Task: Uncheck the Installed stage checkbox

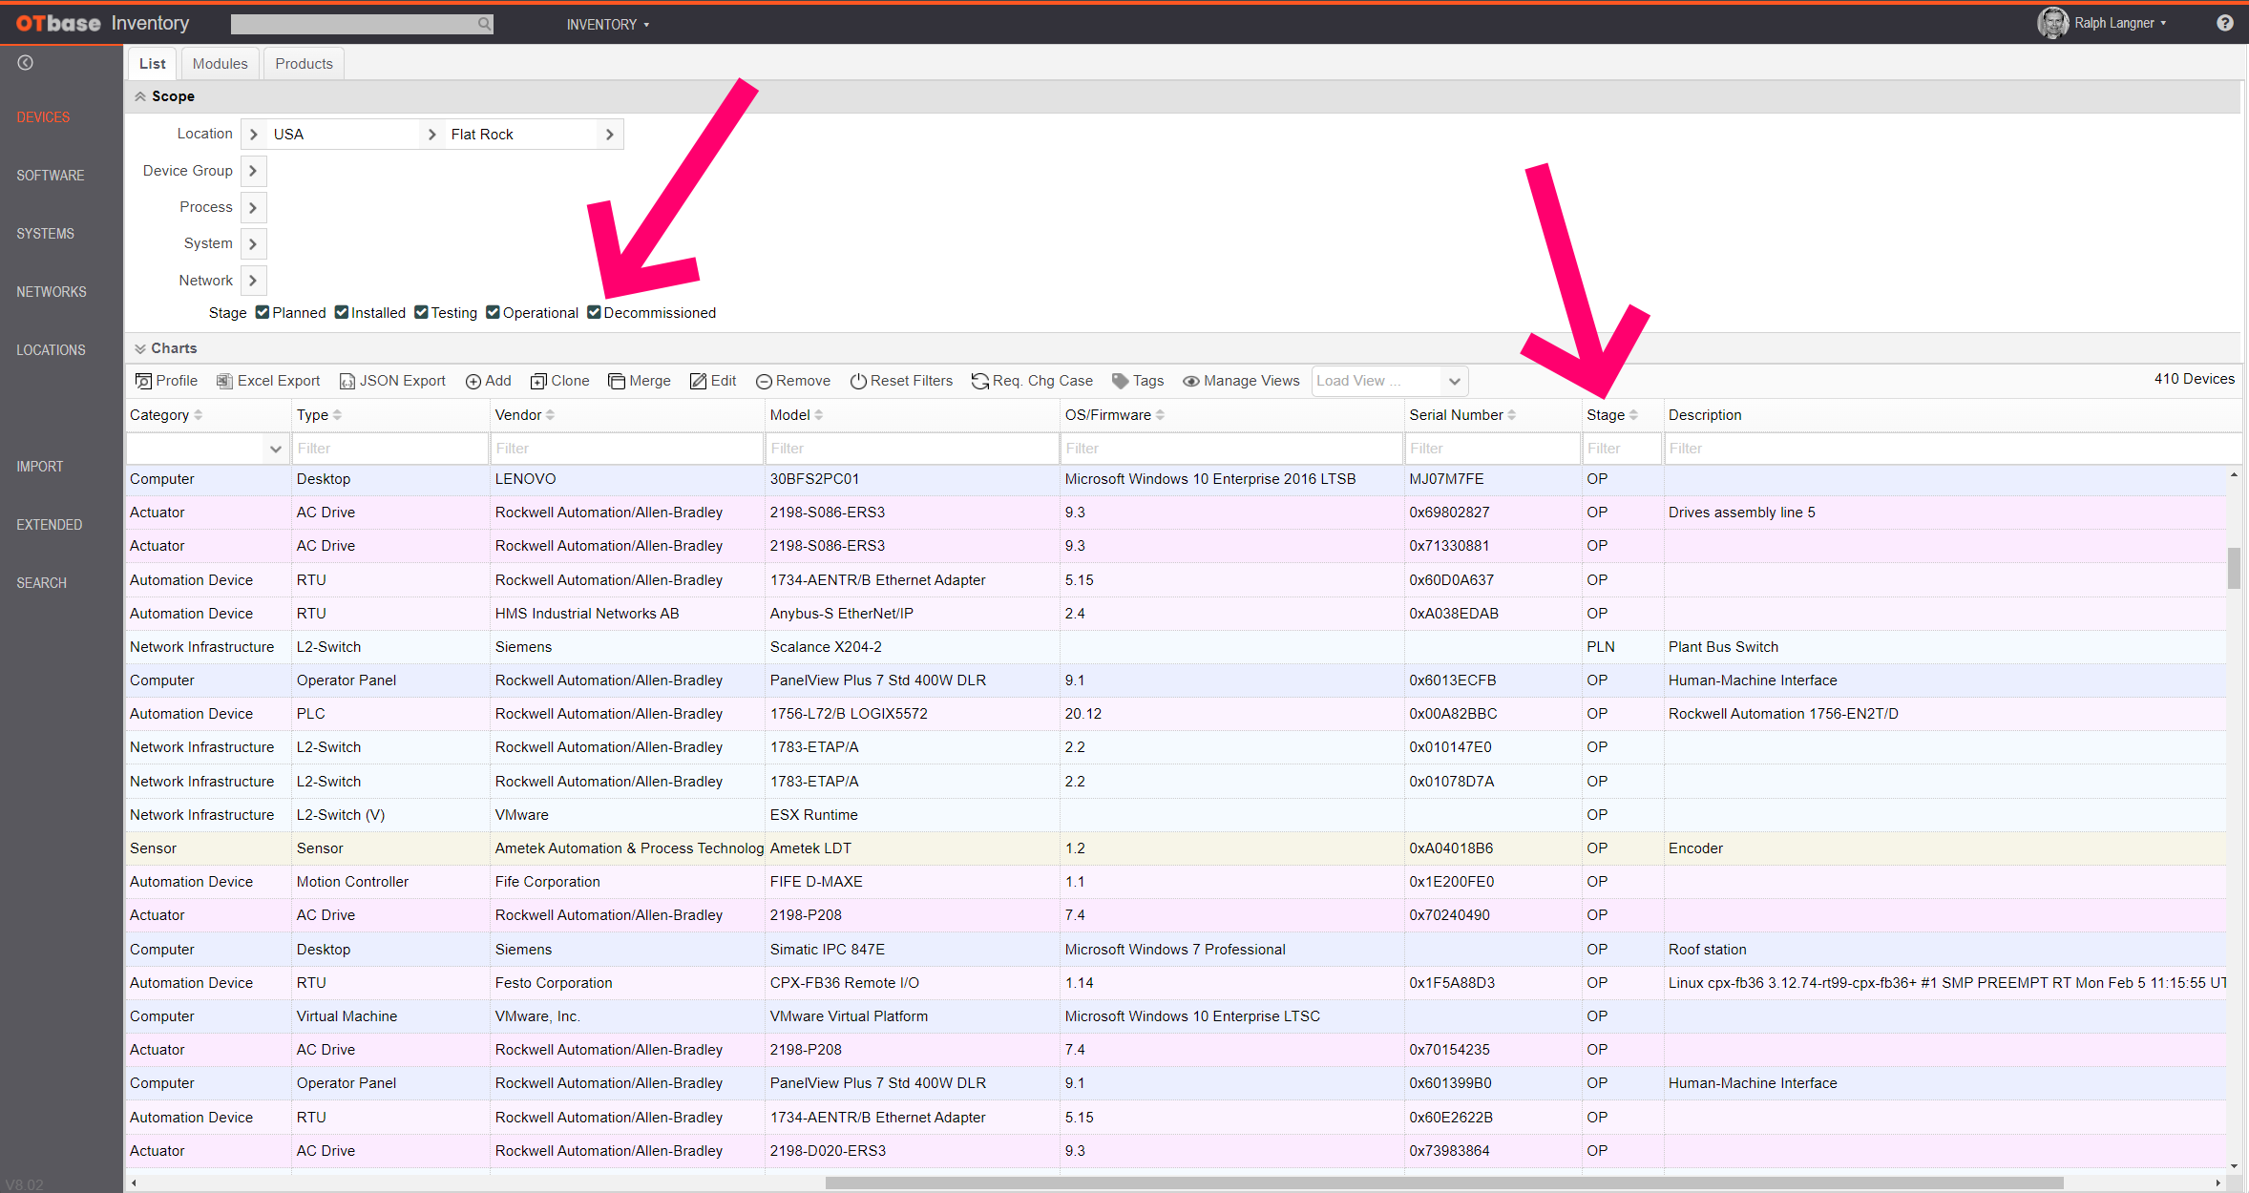Action: click(341, 312)
